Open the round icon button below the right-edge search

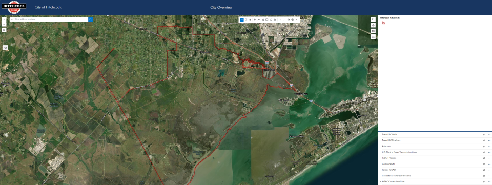point(374,25)
